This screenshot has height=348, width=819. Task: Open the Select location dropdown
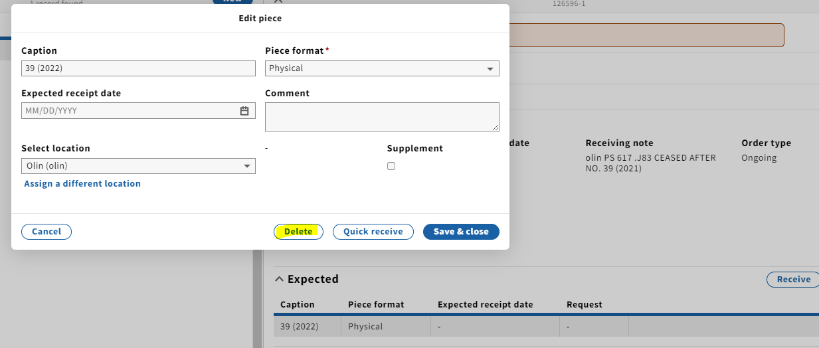(x=138, y=166)
